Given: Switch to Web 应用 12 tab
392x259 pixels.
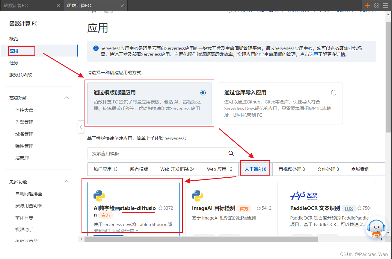Looking at the screenshot, I should click(x=220, y=169).
